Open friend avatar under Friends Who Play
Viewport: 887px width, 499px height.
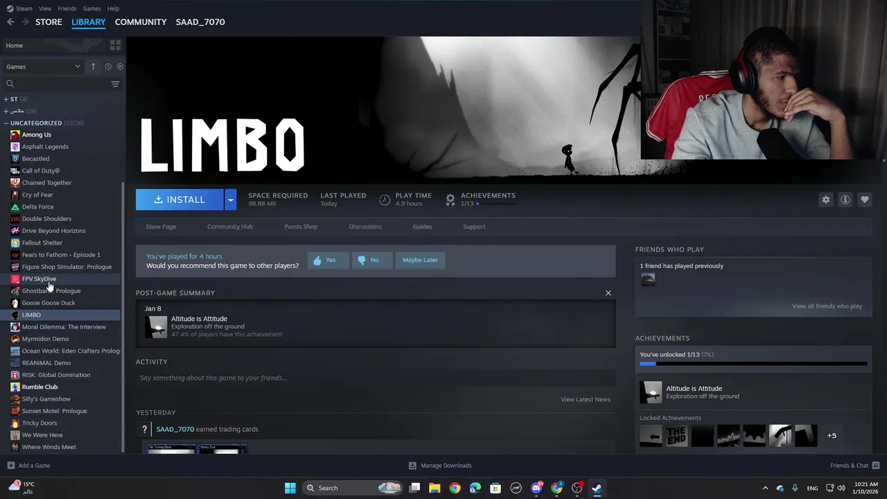tap(648, 279)
